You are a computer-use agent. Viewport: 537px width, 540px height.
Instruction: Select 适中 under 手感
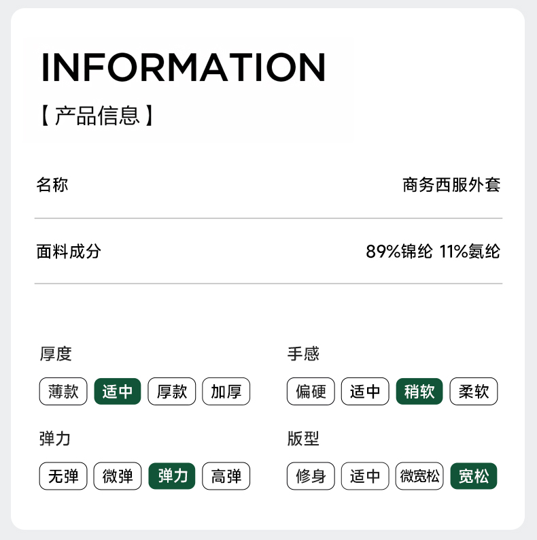365,392
